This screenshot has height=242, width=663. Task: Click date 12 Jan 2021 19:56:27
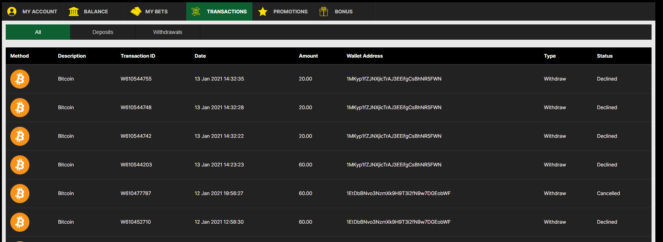pyautogui.click(x=219, y=193)
